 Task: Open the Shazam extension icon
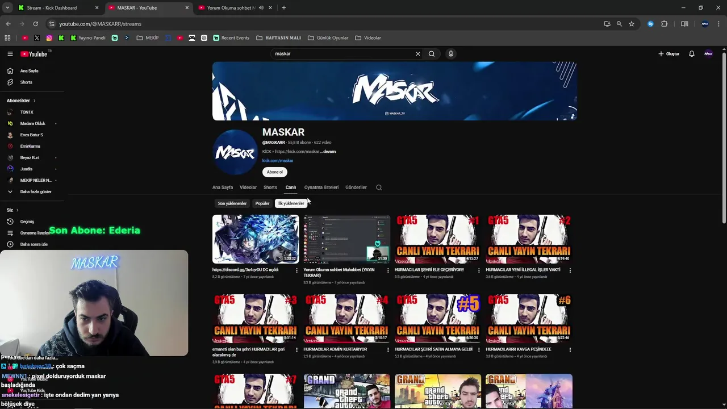(650, 24)
